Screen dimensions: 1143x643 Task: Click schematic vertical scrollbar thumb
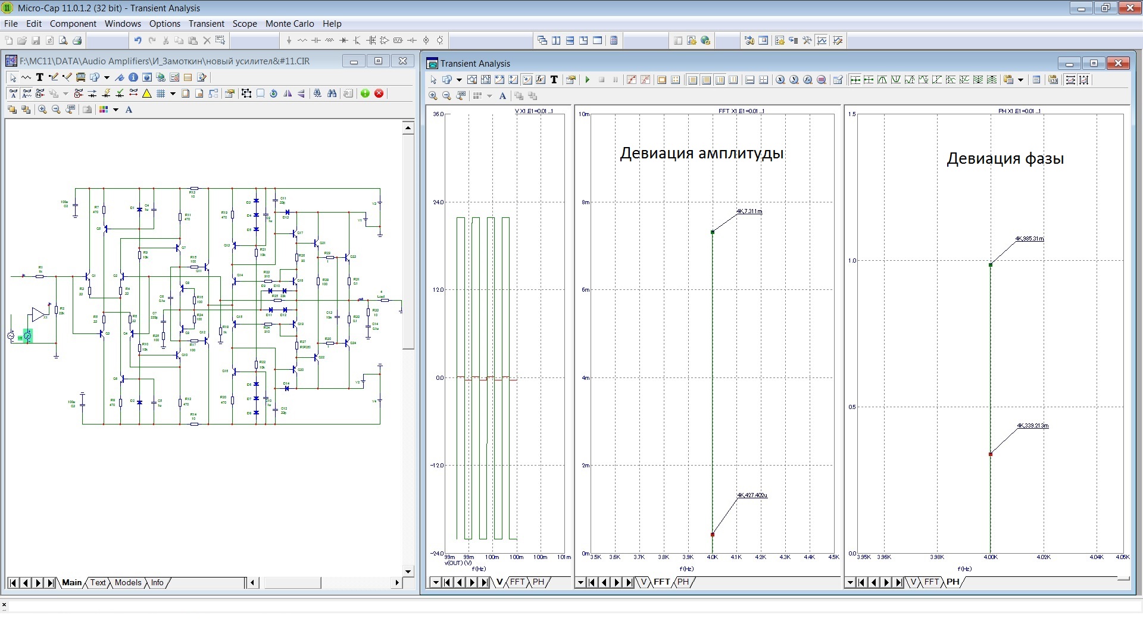click(408, 241)
